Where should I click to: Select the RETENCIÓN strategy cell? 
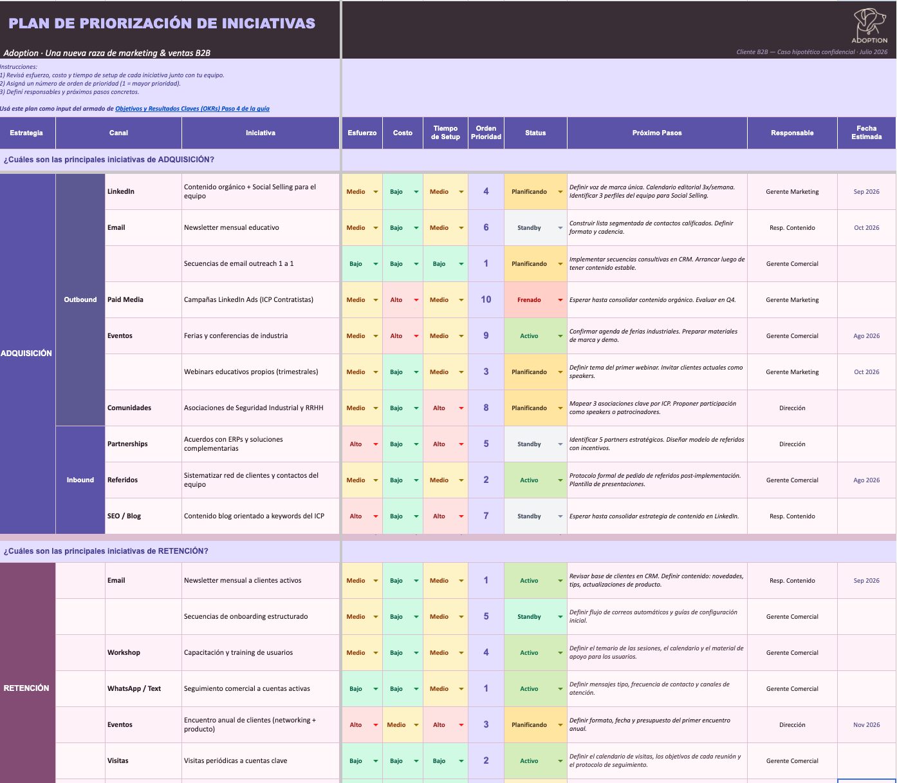pyautogui.click(x=28, y=673)
